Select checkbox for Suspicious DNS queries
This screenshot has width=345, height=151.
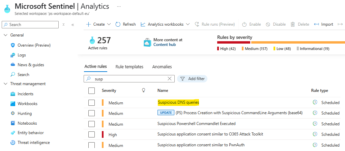click(91, 103)
